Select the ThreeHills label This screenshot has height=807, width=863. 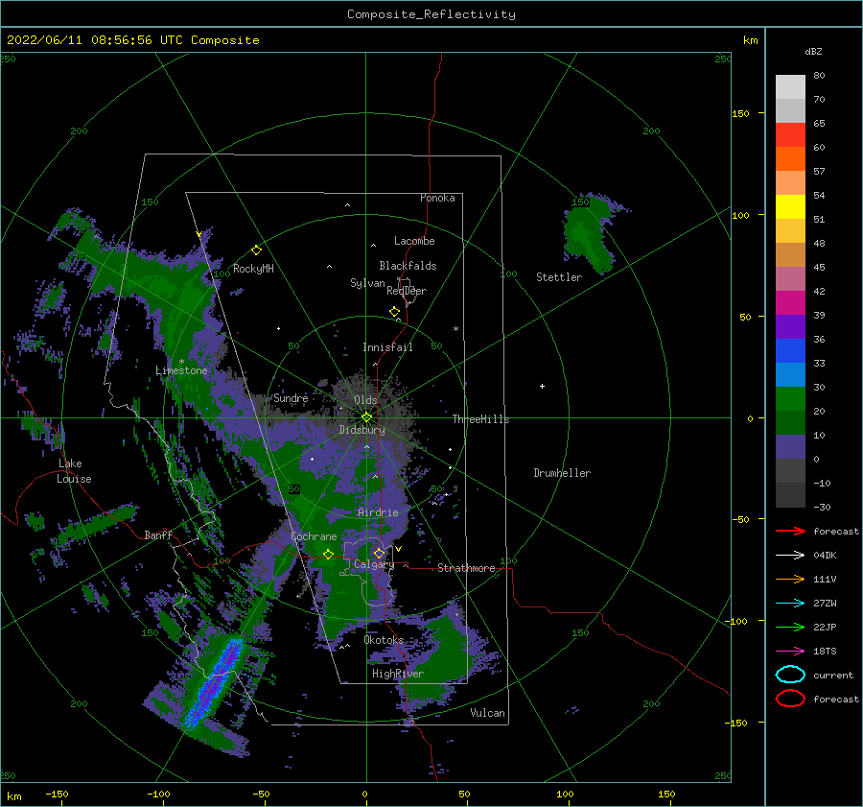(x=481, y=419)
